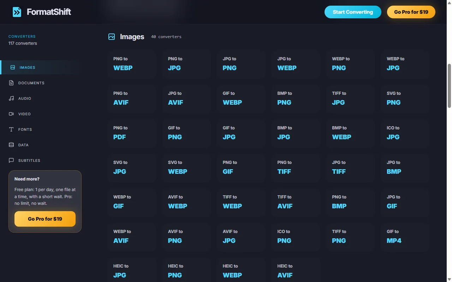452x282 pixels.
Task: Go to Data converters
Action: (42, 145)
